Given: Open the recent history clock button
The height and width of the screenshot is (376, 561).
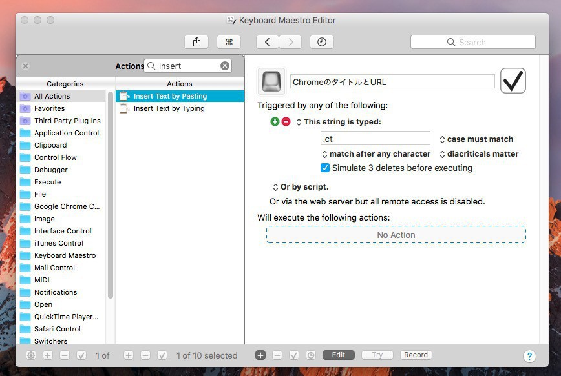Looking at the screenshot, I should click(322, 42).
